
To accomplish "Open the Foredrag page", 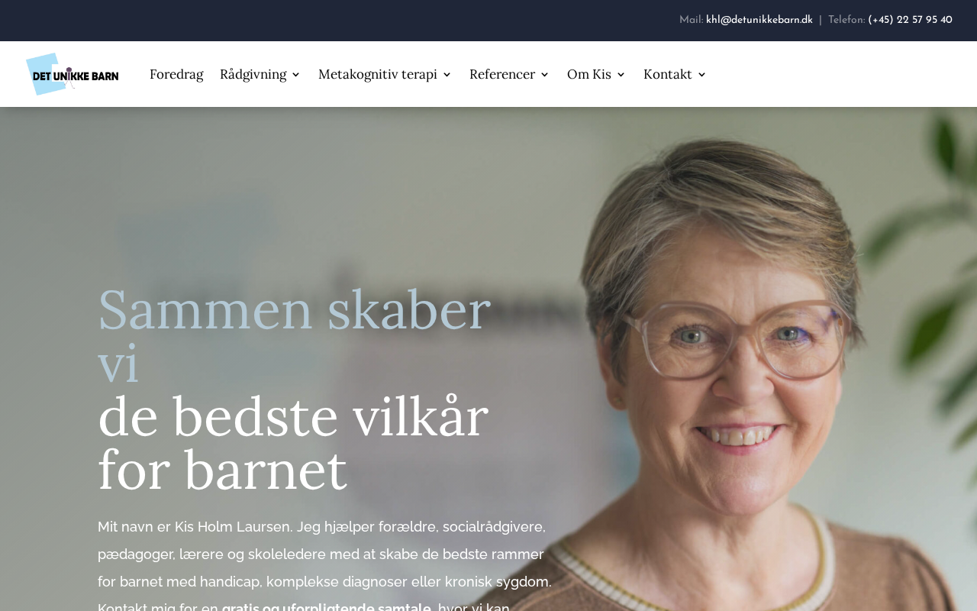I will point(176,74).
